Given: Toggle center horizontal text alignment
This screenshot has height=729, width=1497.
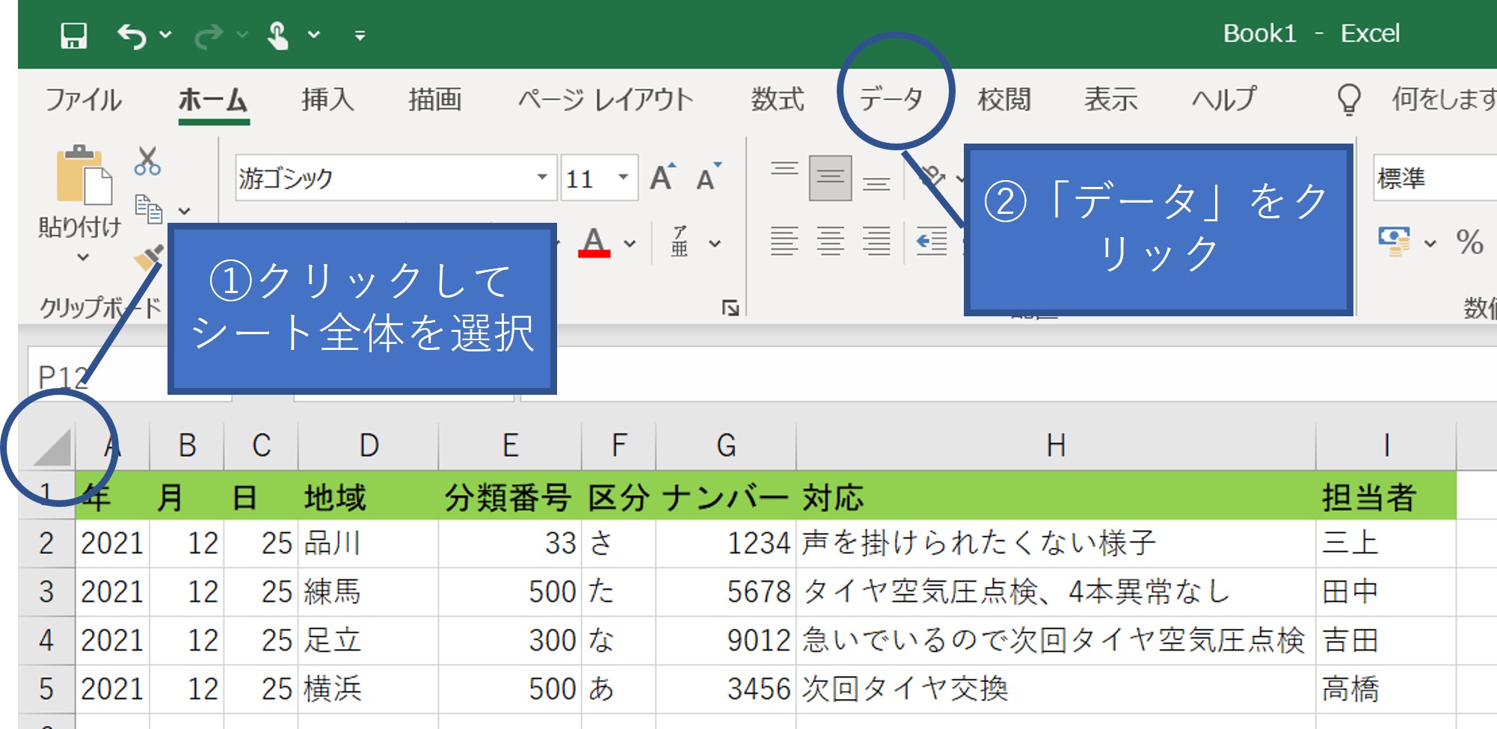Looking at the screenshot, I should click(830, 242).
